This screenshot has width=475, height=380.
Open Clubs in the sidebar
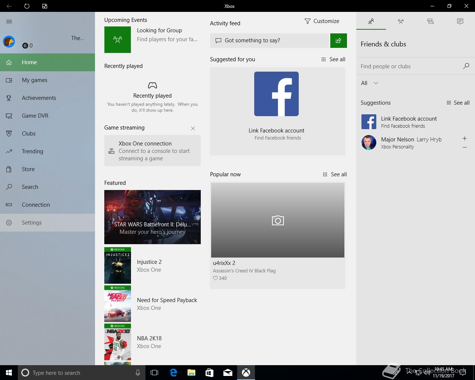47,134
